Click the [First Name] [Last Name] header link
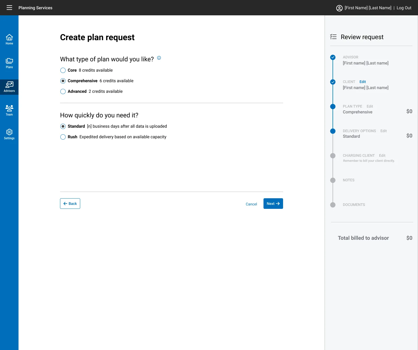The height and width of the screenshot is (350, 418). click(368, 8)
